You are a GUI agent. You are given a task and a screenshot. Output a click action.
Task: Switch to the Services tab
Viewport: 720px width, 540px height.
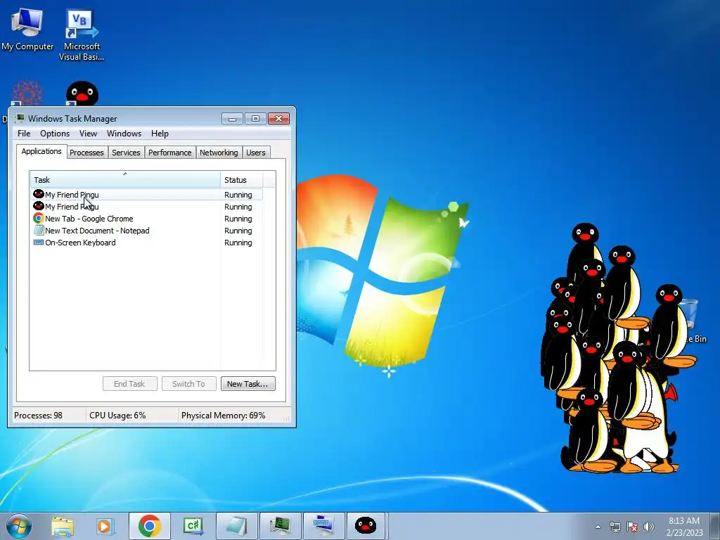click(x=126, y=153)
